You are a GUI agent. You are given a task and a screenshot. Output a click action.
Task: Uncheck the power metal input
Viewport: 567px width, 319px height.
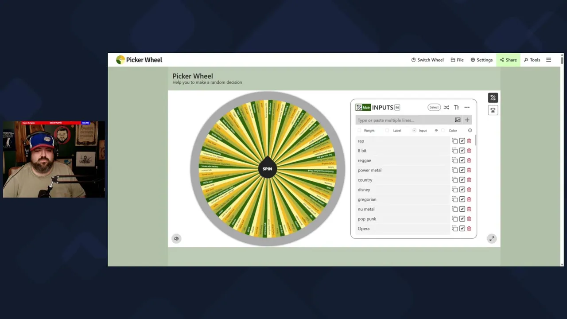(x=462, y=170)
